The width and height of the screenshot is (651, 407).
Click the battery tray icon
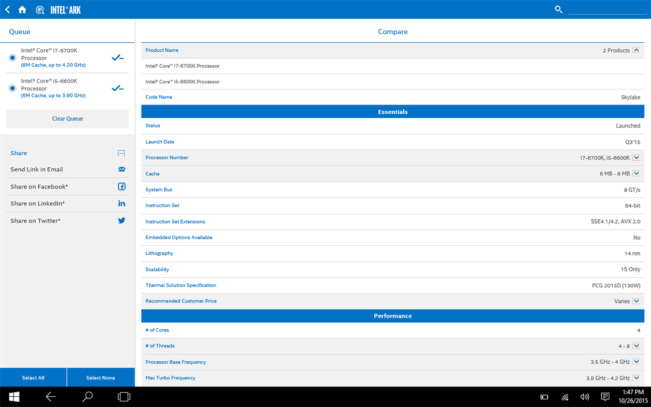tap(544, 397)
